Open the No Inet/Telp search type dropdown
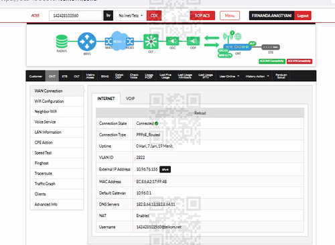 [131, 15]
